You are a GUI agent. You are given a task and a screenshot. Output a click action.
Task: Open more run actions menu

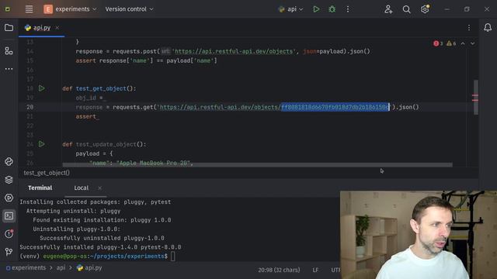click(x=348, y=9)
